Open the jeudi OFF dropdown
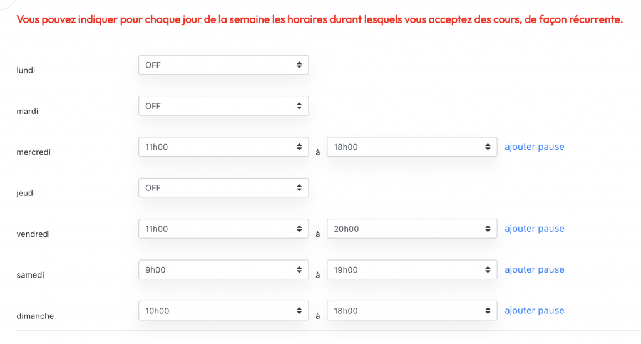Viewport: 641px width, 344px height. (x=223, y=188)
